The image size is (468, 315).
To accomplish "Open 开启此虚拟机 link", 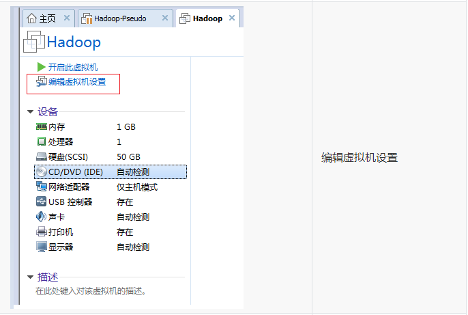I will tap(73, 67).
